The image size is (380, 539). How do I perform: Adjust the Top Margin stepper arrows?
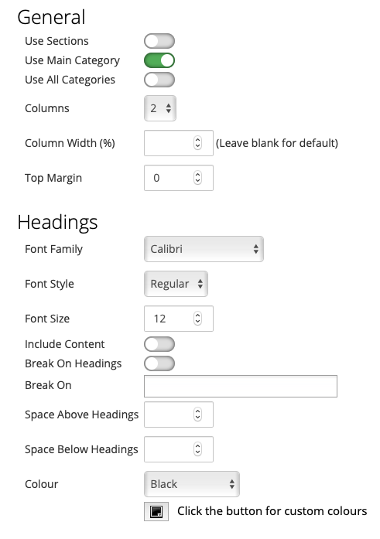[197, 178]
